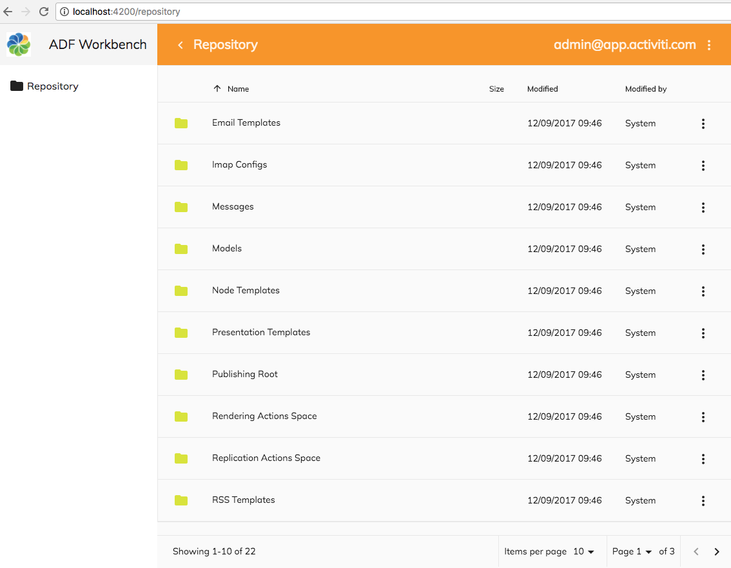The height and width of the screenshot is (568, 731).
Task: Open the Presentation Templates folder
Action: [x=261, y=333]
